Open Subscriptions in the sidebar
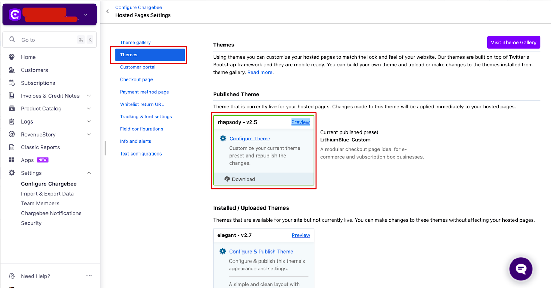The width and height of the screenshot is (551, 288). (x=38, y=83)
